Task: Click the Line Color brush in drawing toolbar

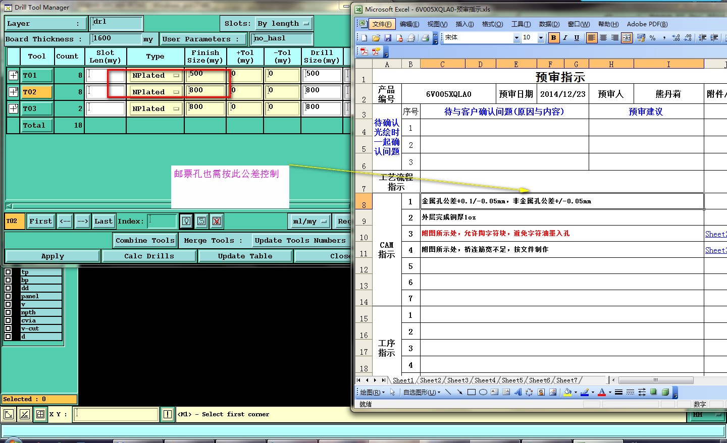Action: pos(585,392)
